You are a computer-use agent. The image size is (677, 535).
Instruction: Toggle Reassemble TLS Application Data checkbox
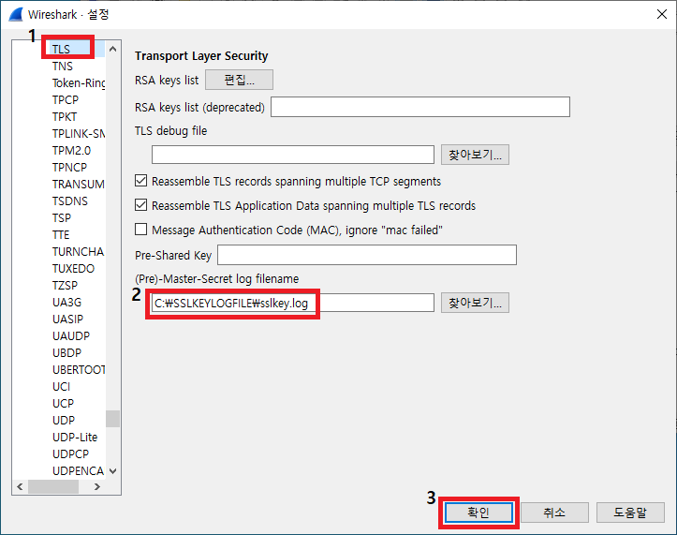click(140, 205)
